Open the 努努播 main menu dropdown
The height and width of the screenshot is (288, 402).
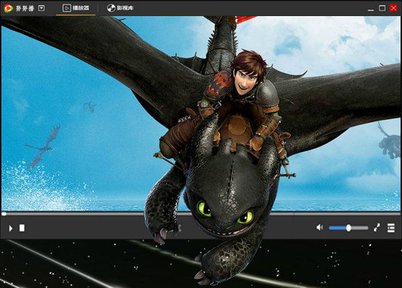pos(42,8)
